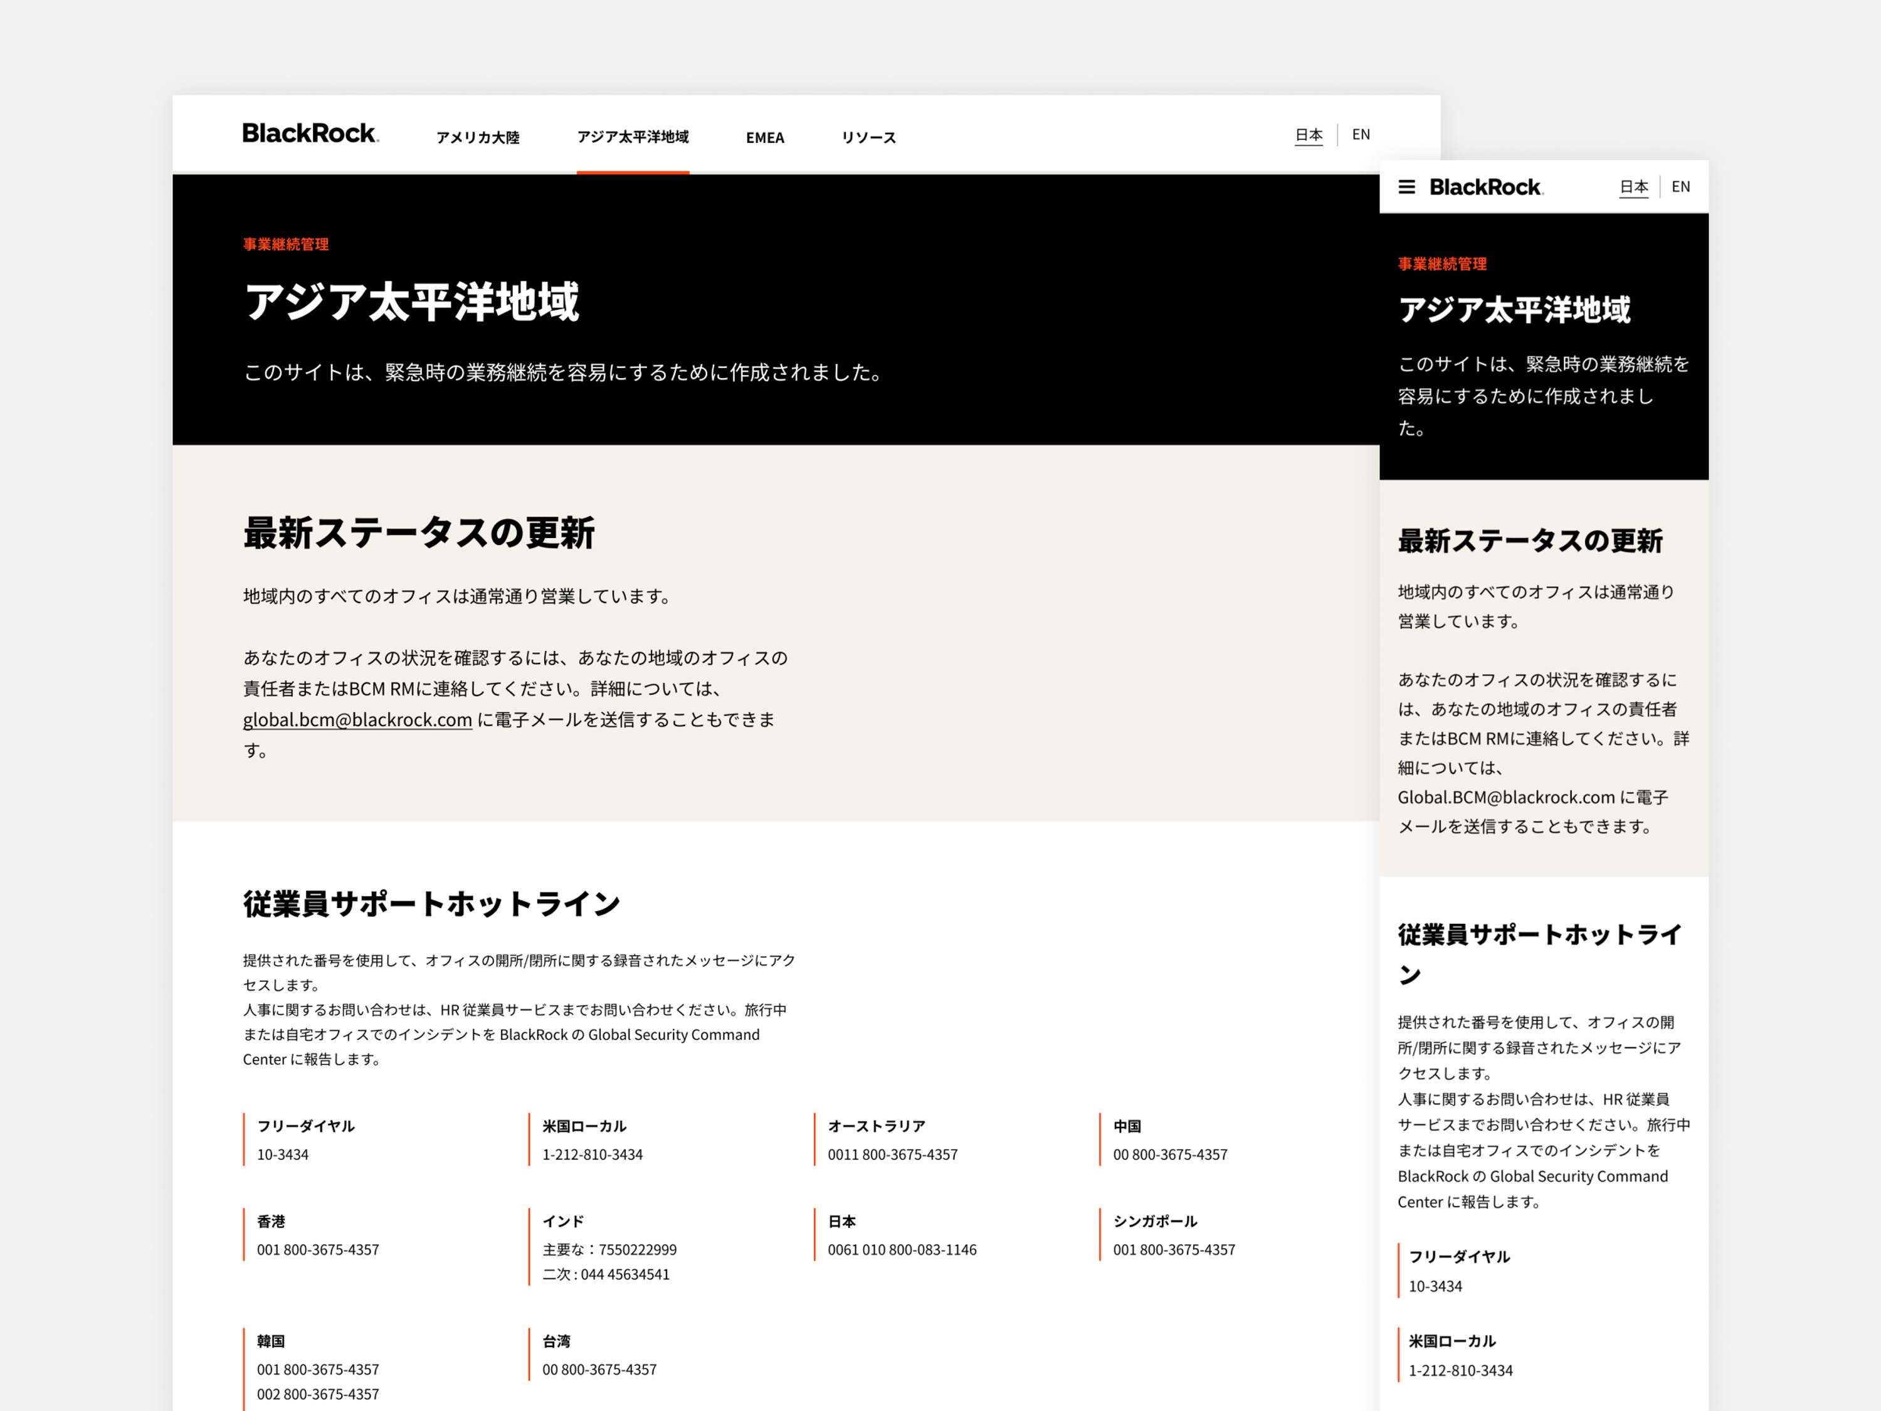This screenshot has width=1881, height=1411.
Task: Click the mobile 最新ステータスの更新 heading
Action: coord(1530,541)
